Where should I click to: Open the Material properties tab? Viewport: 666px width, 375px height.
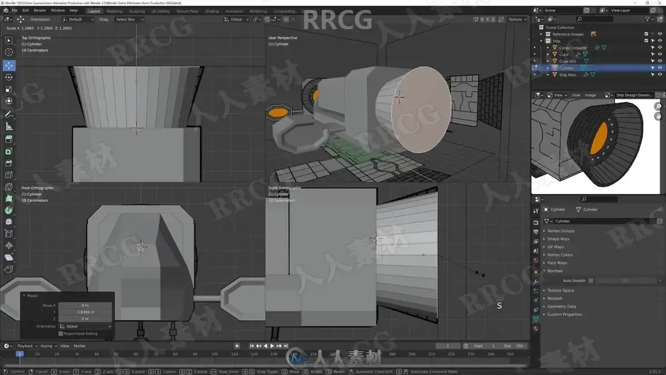pyautogui.click(x=536, y=328)
